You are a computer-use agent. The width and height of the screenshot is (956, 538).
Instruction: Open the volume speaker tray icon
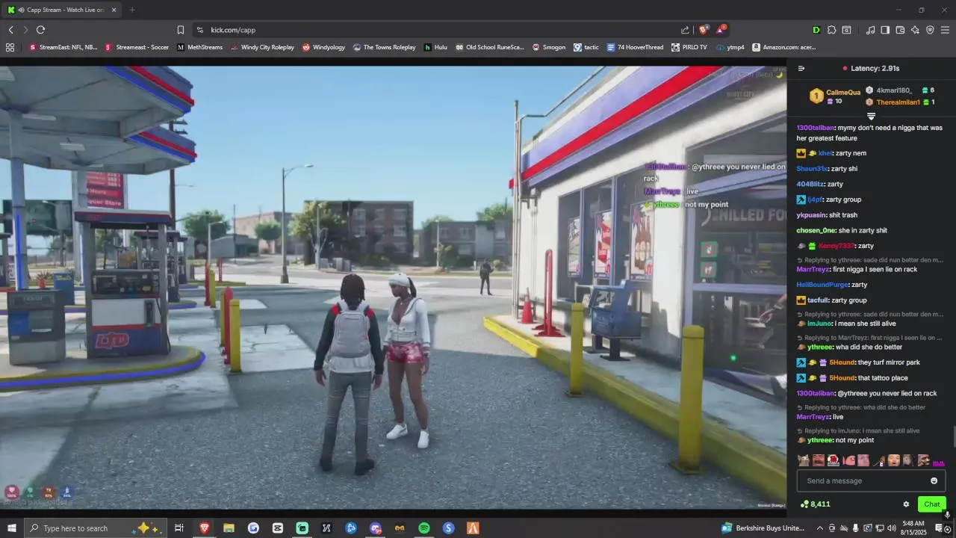[x=891, y=528]
